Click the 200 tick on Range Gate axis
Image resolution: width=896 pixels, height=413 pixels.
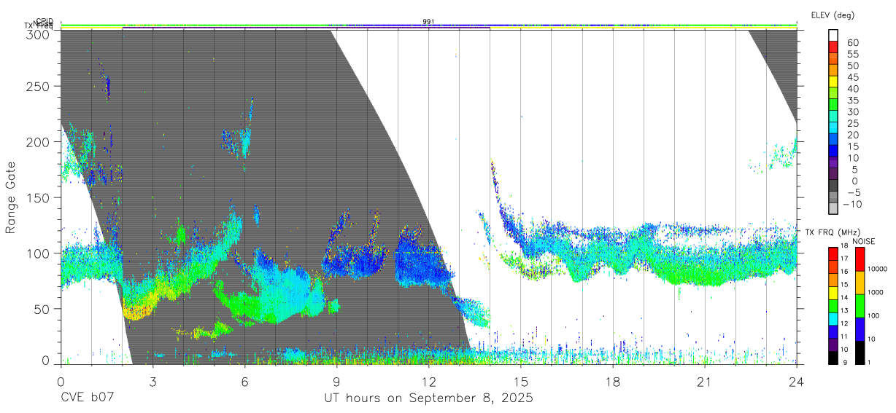point(39,141)
